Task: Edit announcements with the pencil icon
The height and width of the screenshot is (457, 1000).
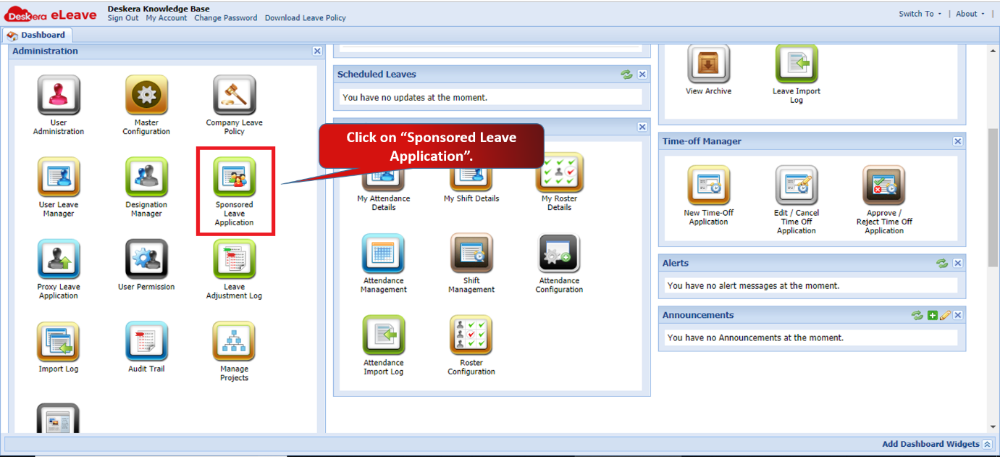Action: [945, 316]
